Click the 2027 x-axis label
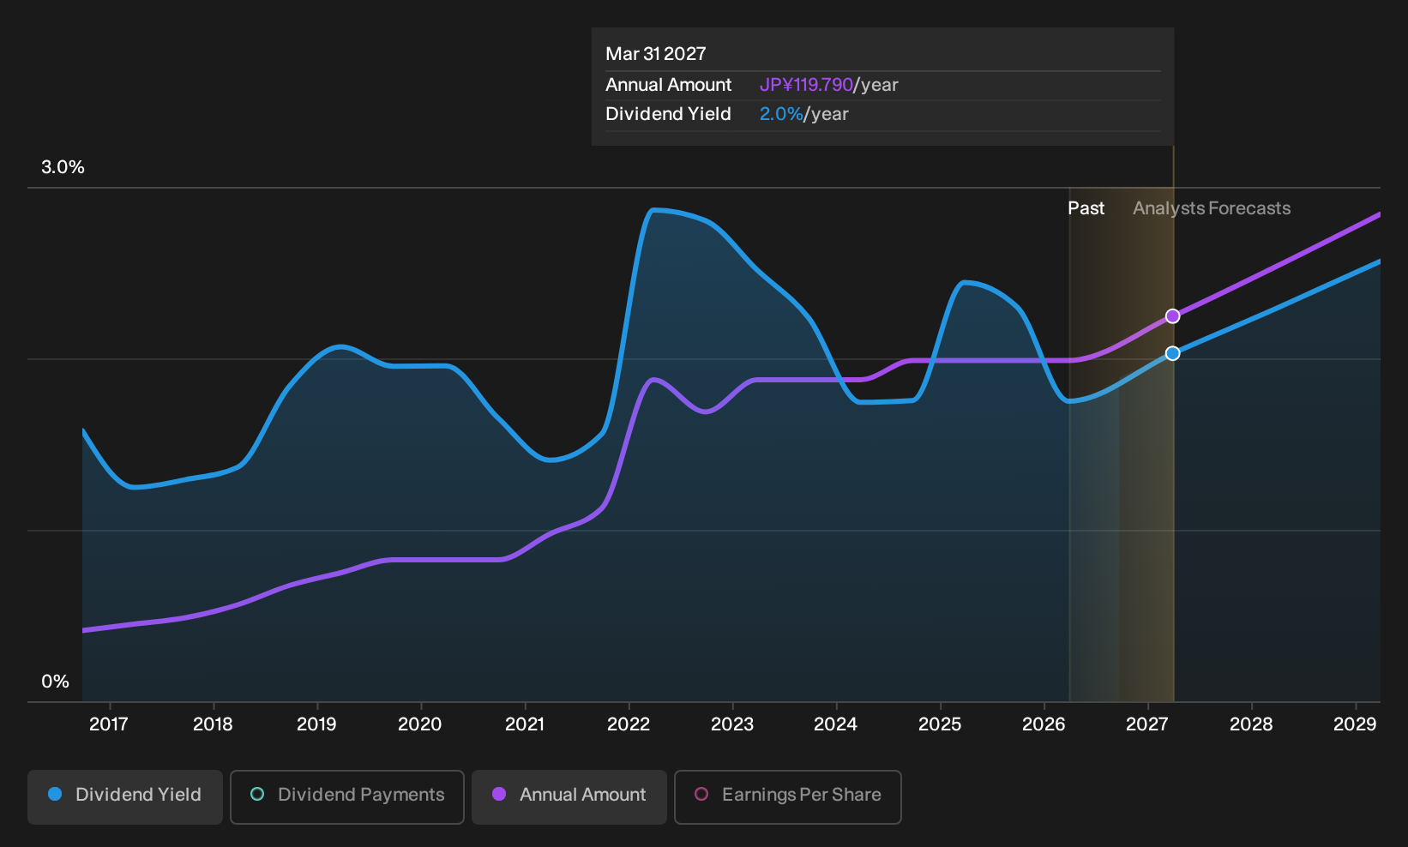This screenshot has width=1408, height=847. tap(1146, 724)
